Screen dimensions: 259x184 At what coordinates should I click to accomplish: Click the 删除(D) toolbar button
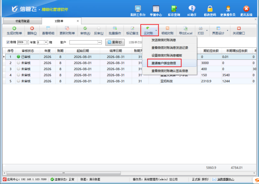click(x=32, y=31)
